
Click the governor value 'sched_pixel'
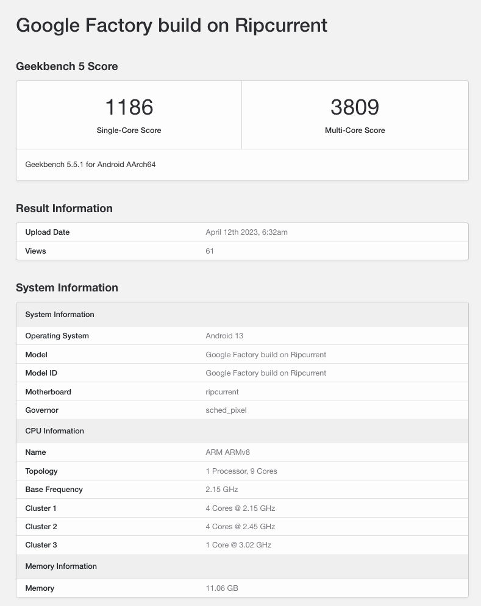(226, 410)
